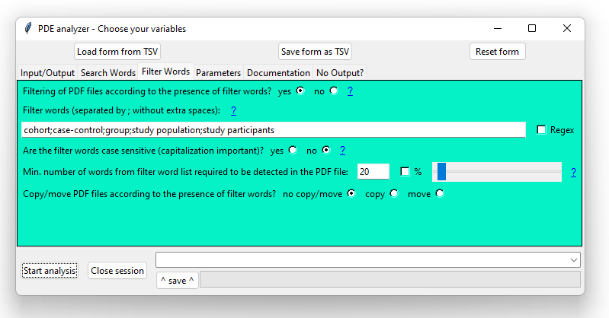Open help link for PDF filtering question
Screen dimensions: 609x318
click(x=350, y=91)
